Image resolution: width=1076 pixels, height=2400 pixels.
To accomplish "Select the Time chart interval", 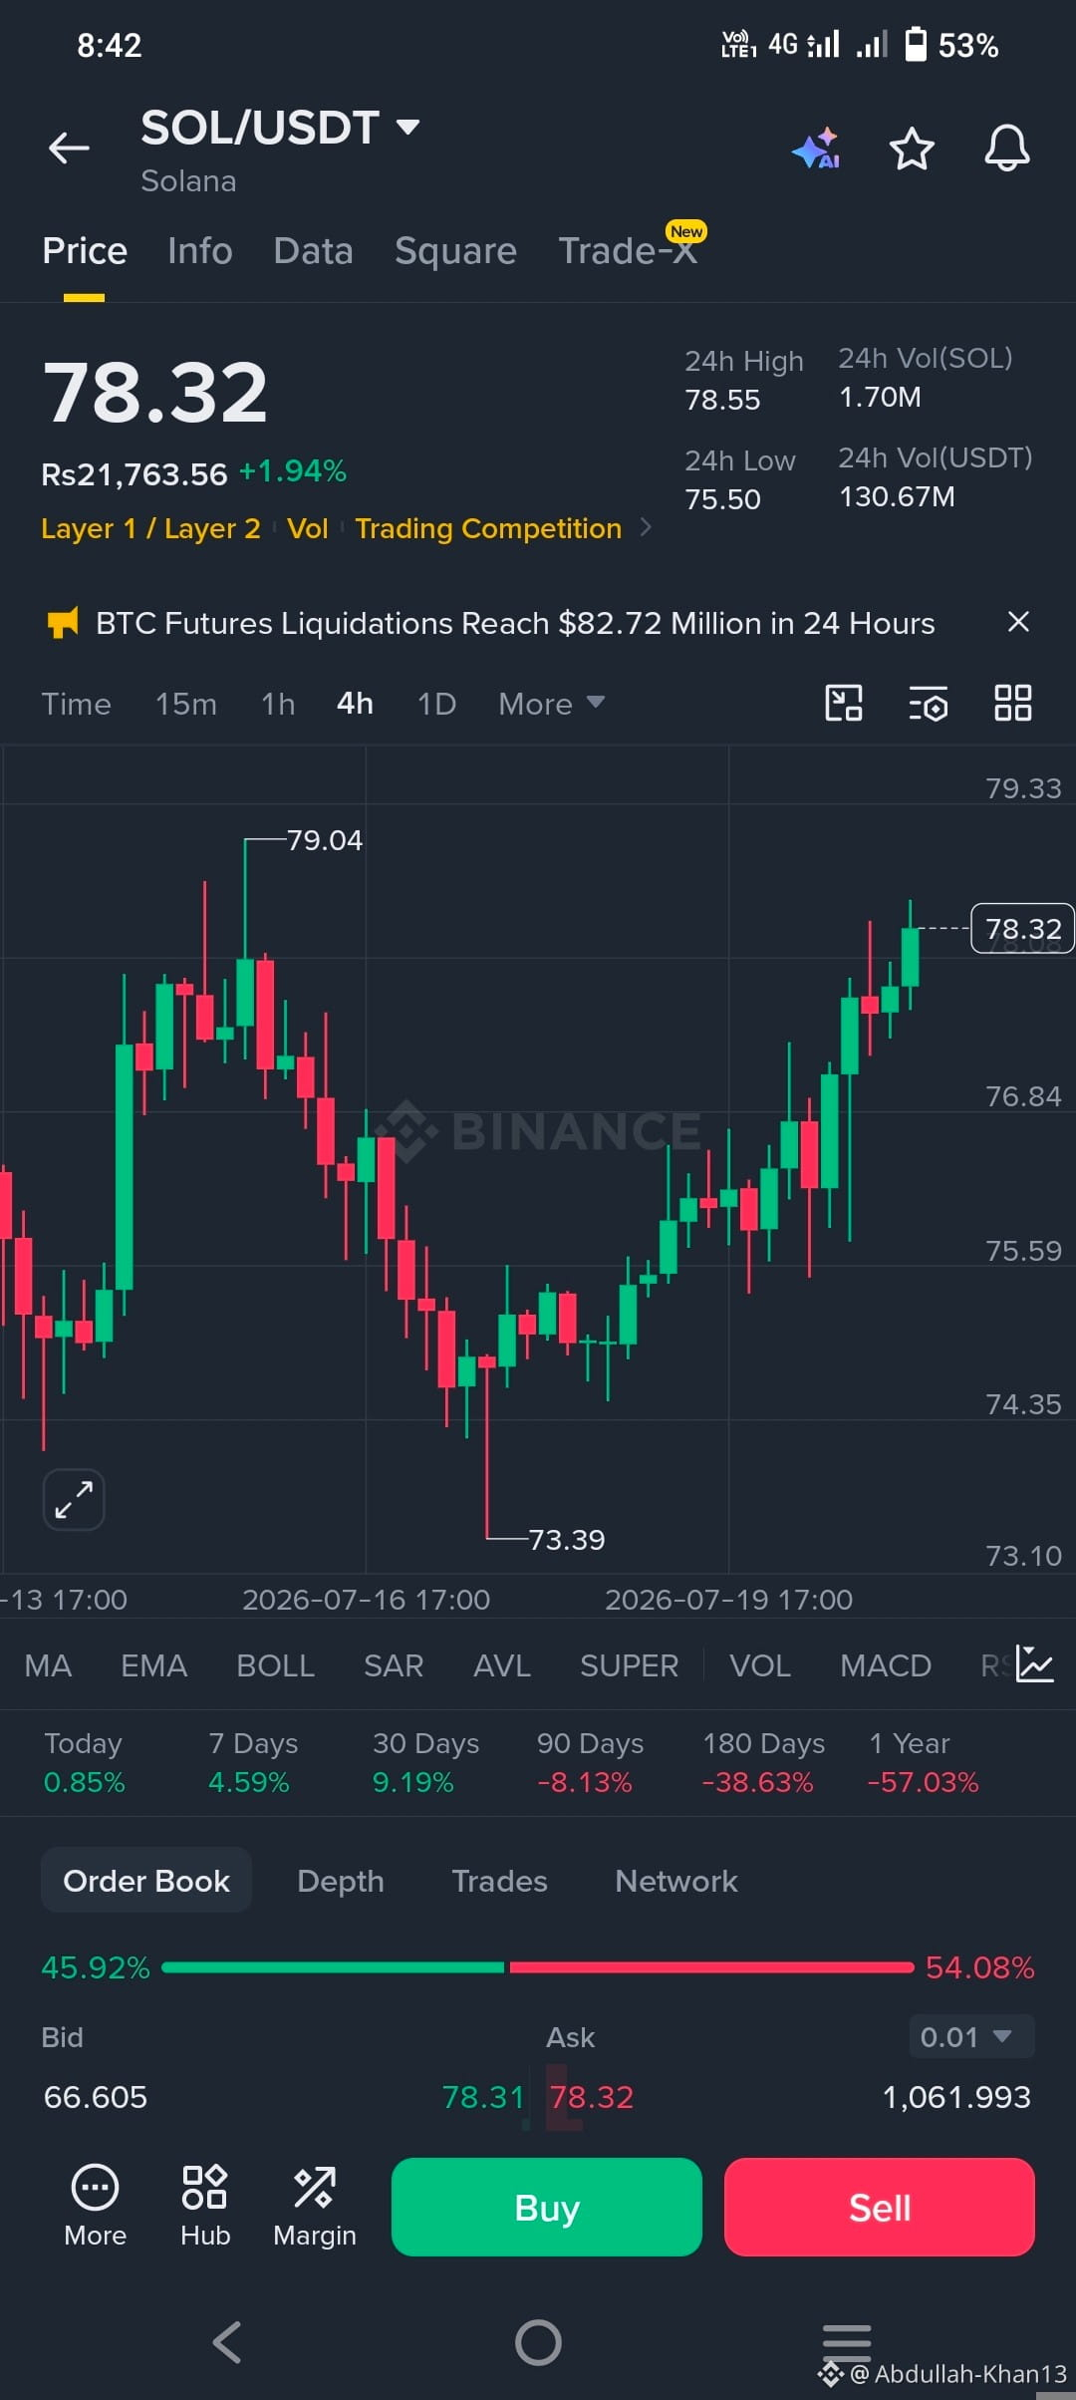I will pyautogui.click(x=76, y=704).
